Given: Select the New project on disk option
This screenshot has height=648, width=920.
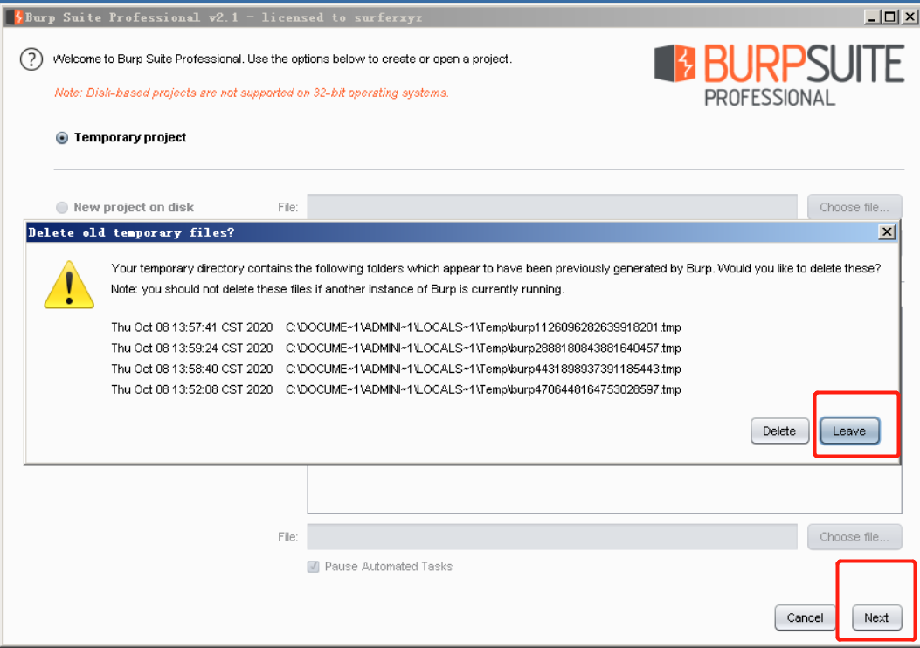Looking at the screenshot, I should (62, 208).
